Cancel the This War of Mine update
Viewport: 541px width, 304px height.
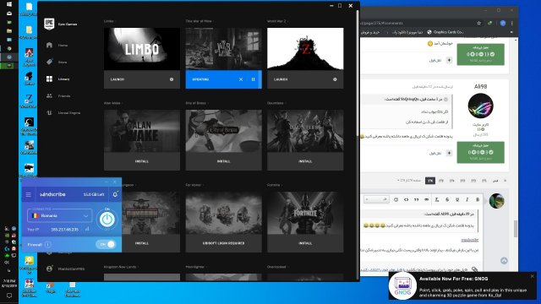tap(241, 79)
